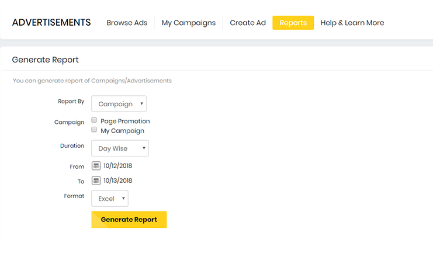This screenshot has height=257, width=433.
Task: Open the To date calendar picker icon
Action: click(x=96, y=180)
